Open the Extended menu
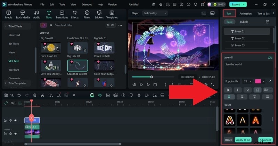Image resolution: width=278 pixels, height=146 pixels. (87, 5)
